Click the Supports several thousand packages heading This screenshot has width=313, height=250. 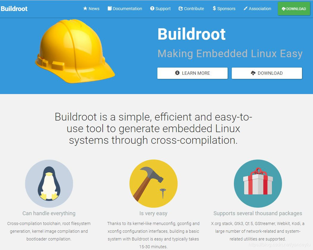[258, 213]
